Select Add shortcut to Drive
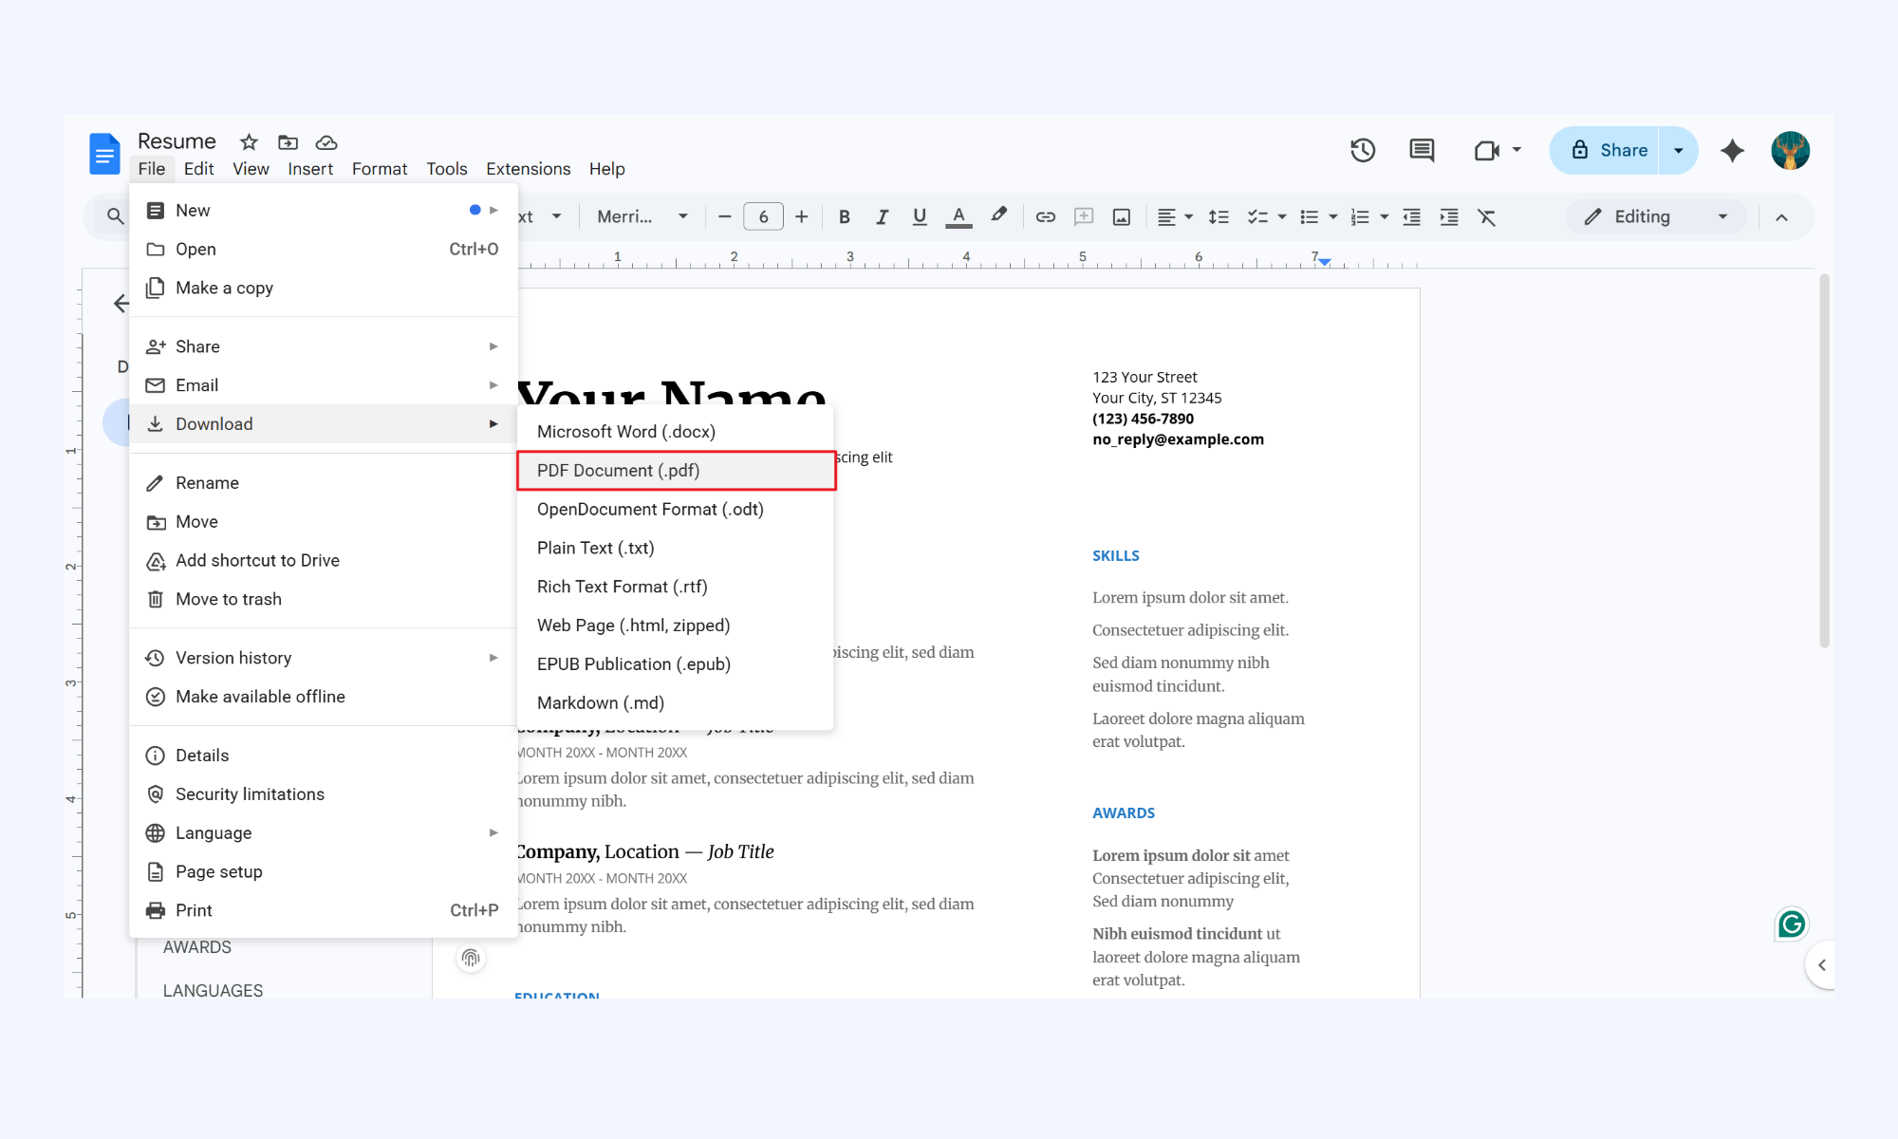 323,560
